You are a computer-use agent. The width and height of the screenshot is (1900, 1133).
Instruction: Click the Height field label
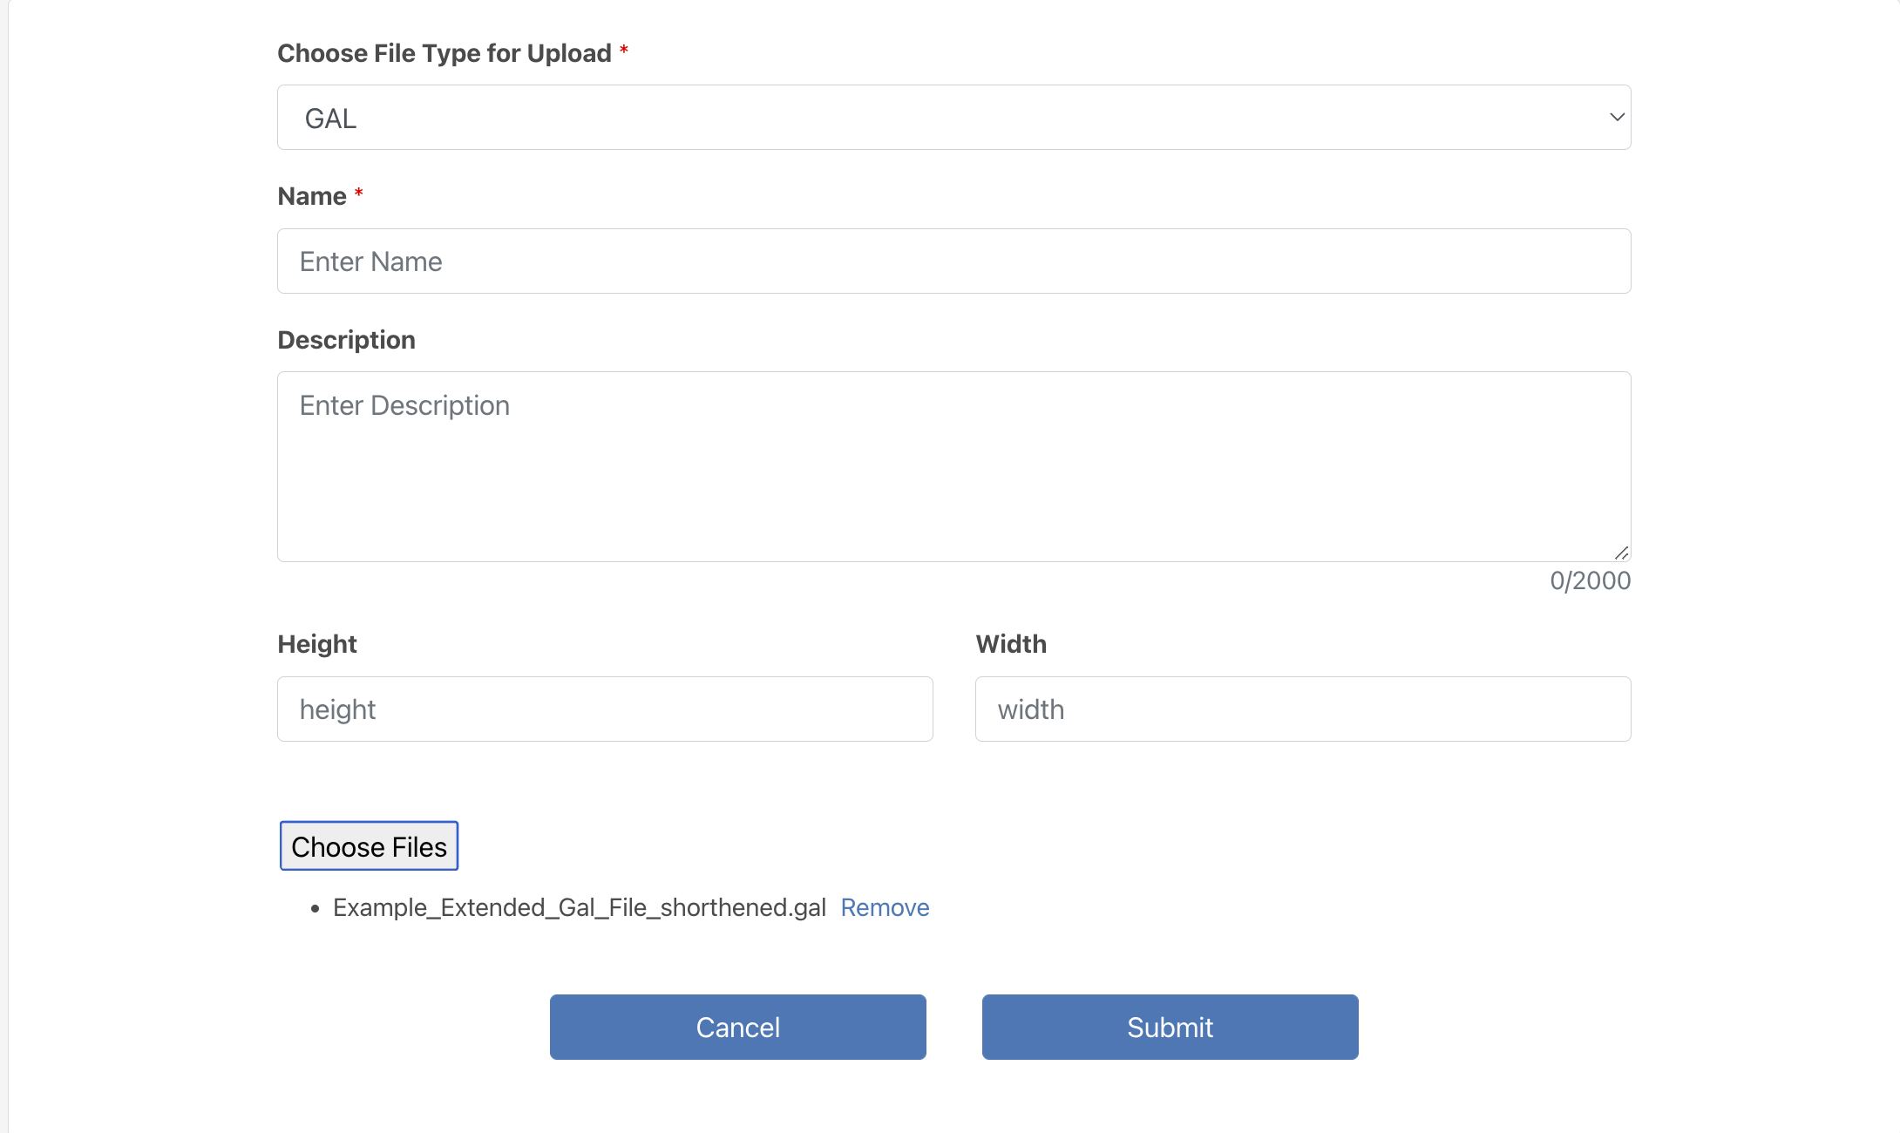pyautogui.click(x=317, y=644)
